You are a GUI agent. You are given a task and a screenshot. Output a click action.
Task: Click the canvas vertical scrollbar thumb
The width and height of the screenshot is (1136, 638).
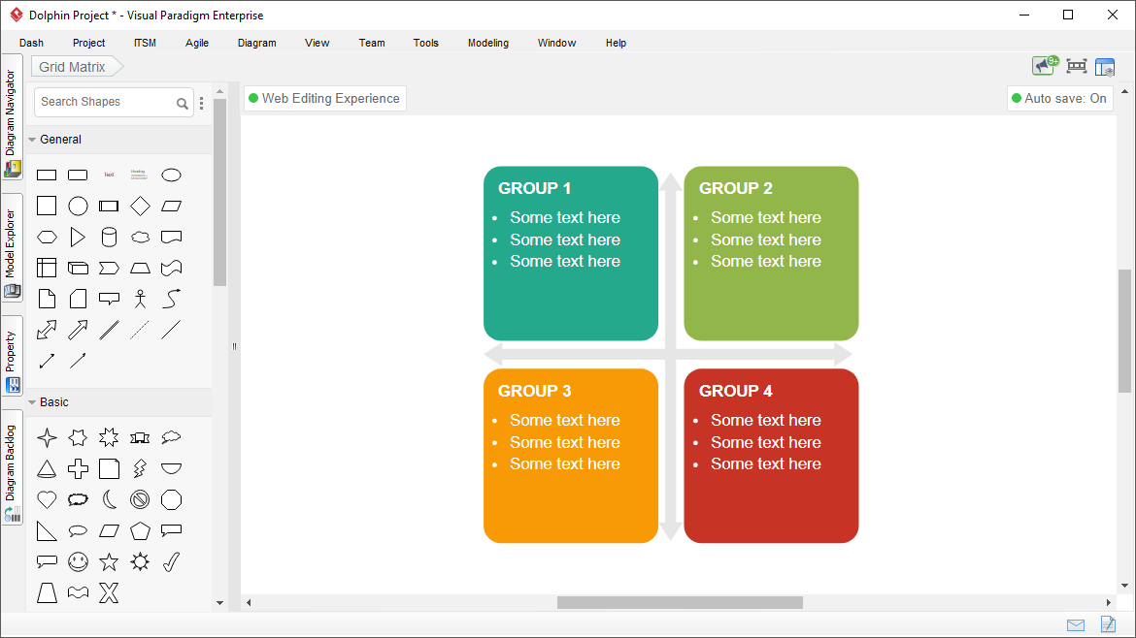(1124, 332)
